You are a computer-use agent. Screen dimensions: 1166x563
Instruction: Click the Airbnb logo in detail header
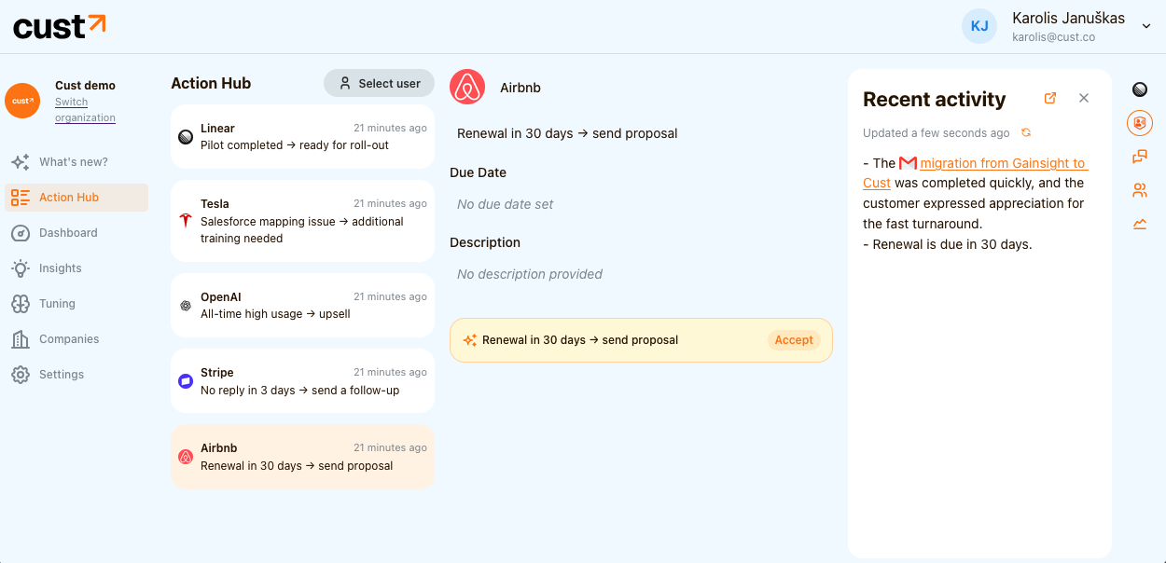(x=467, y=87)
